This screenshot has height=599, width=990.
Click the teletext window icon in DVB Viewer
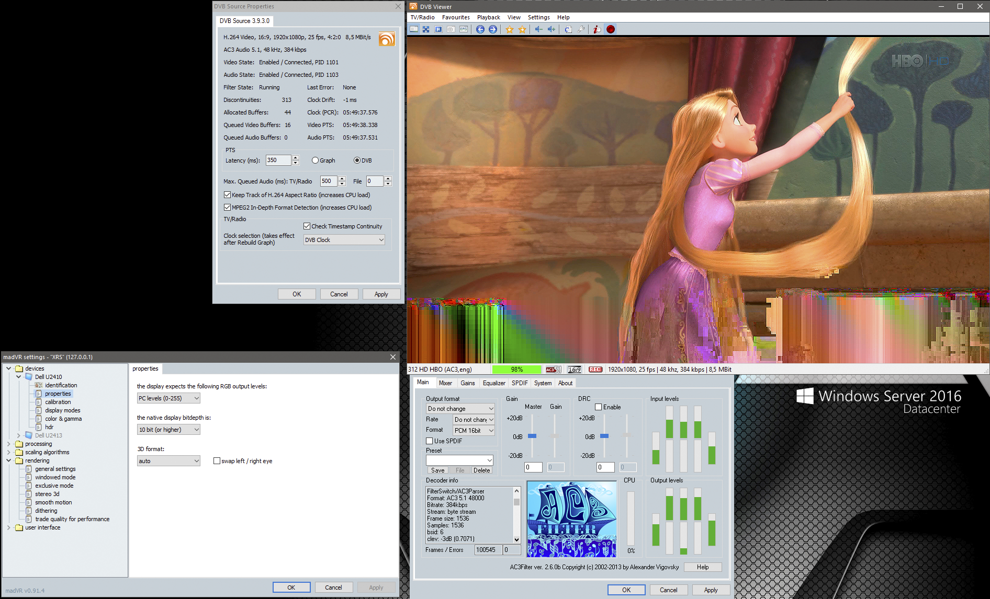pos(451,29)
